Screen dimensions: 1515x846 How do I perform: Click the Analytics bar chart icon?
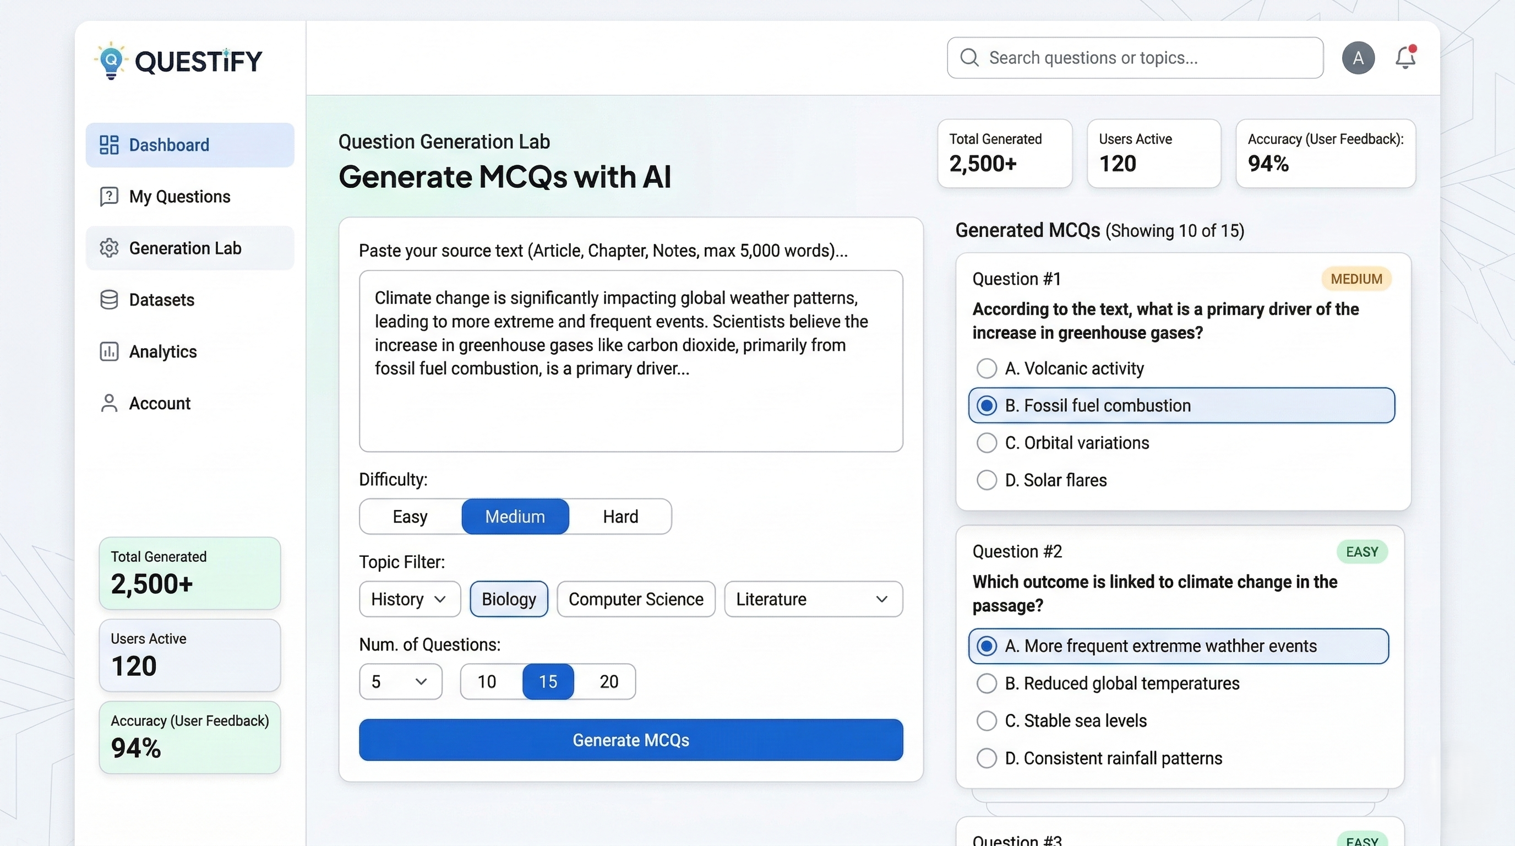pos(109,352)
